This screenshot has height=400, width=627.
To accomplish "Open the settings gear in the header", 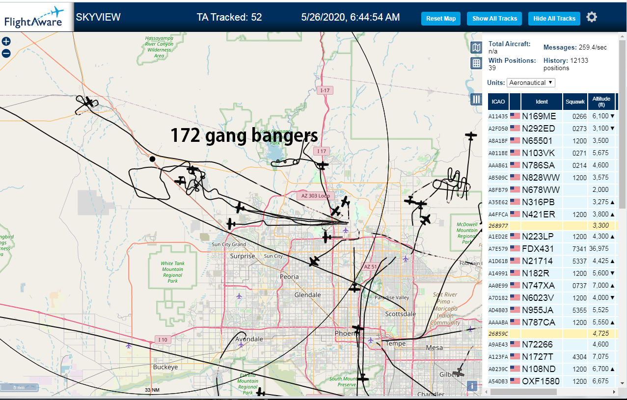I will [592, 17].
